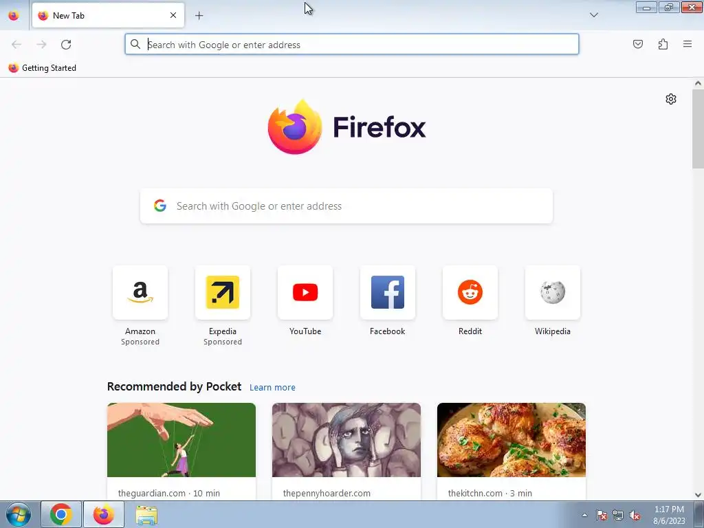This screenshot has height=528, width=704.
Task: Open the YouTube shortcut tile
Action: (305, 292)
